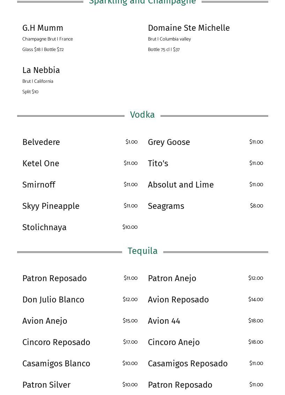Viewport: 285px width, 395px height.
Task: Click the Stolichnaya $10.00 price
Action: (x=130, y=227)
